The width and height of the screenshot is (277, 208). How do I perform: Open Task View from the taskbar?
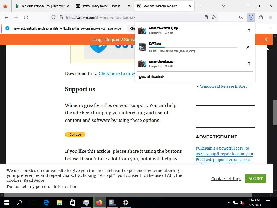[x=32, y=203]
